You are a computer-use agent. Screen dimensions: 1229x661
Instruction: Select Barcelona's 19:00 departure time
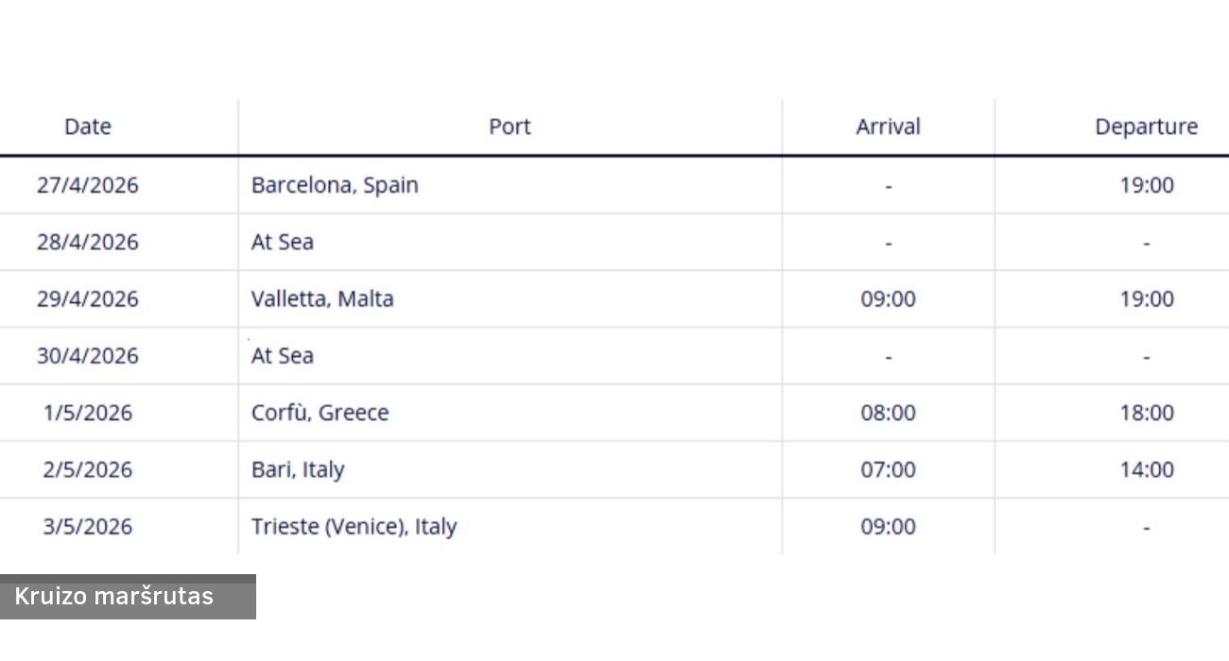pos(1147,185)
